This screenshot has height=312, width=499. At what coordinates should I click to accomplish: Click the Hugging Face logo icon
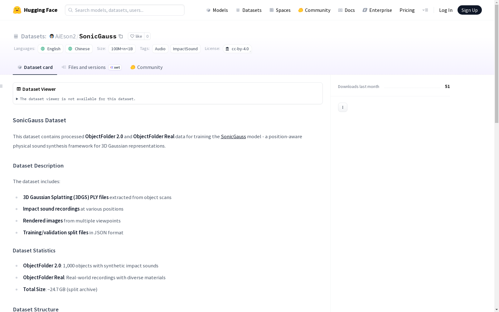click(x=17, y=10)
